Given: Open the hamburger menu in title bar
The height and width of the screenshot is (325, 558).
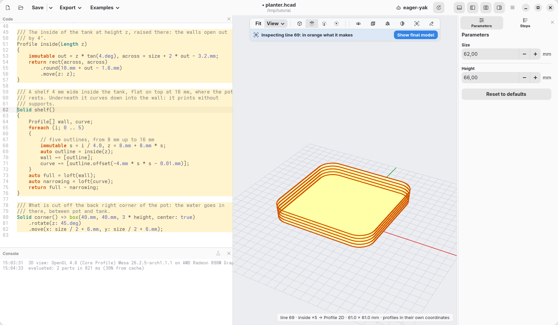Looking at the screenshot, I should 512,8.
